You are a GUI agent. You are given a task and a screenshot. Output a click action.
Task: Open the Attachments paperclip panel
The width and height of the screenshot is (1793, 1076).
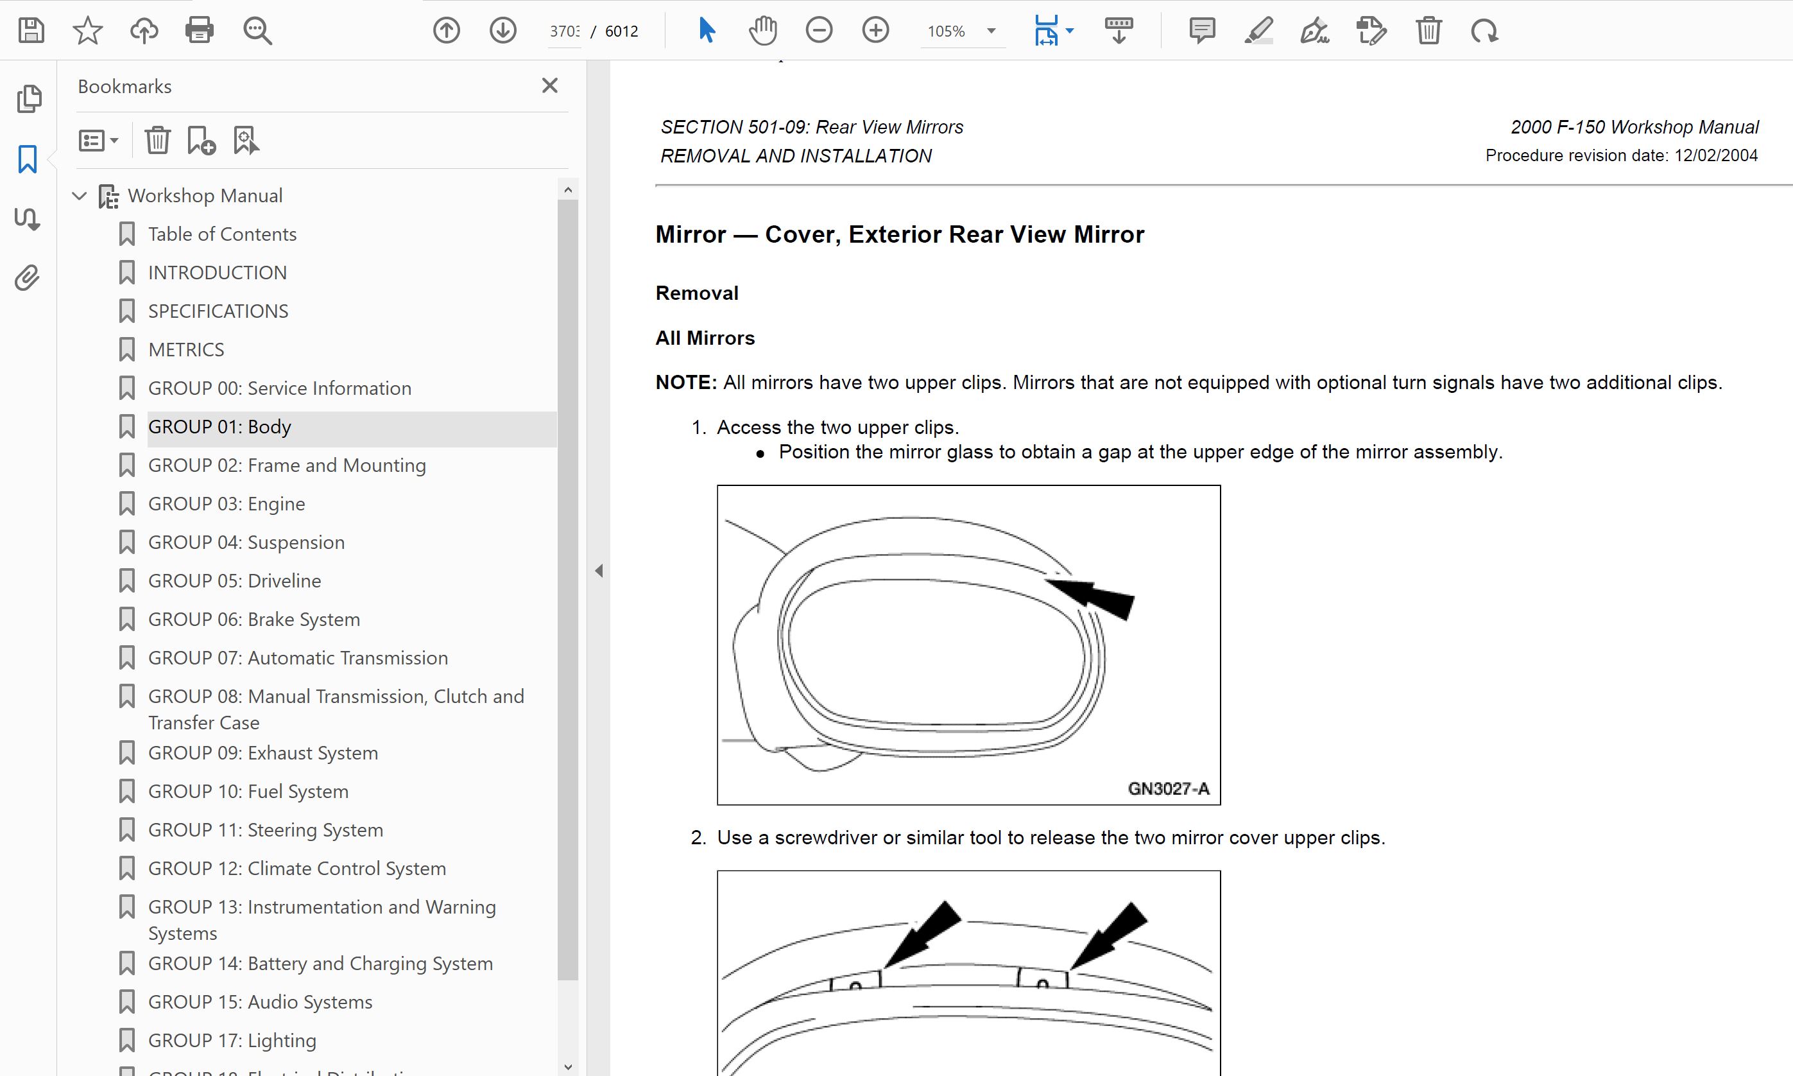point(28,278)
